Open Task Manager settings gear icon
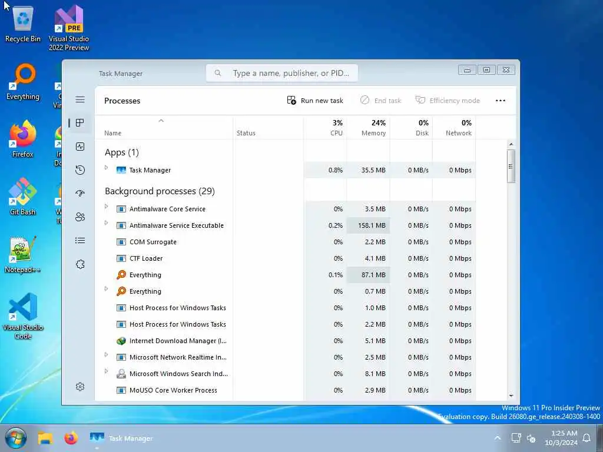This screenshot has height=452, width=603. pos(80,386)
